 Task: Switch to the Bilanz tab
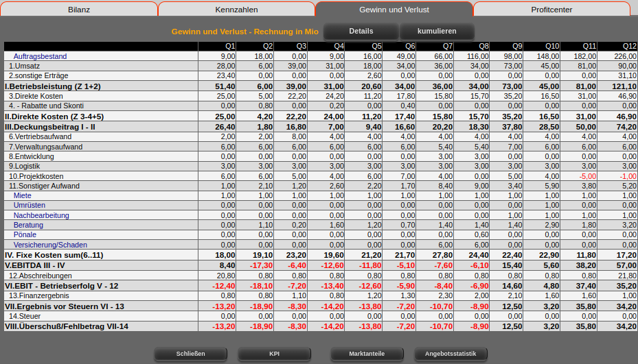[79, 10]
